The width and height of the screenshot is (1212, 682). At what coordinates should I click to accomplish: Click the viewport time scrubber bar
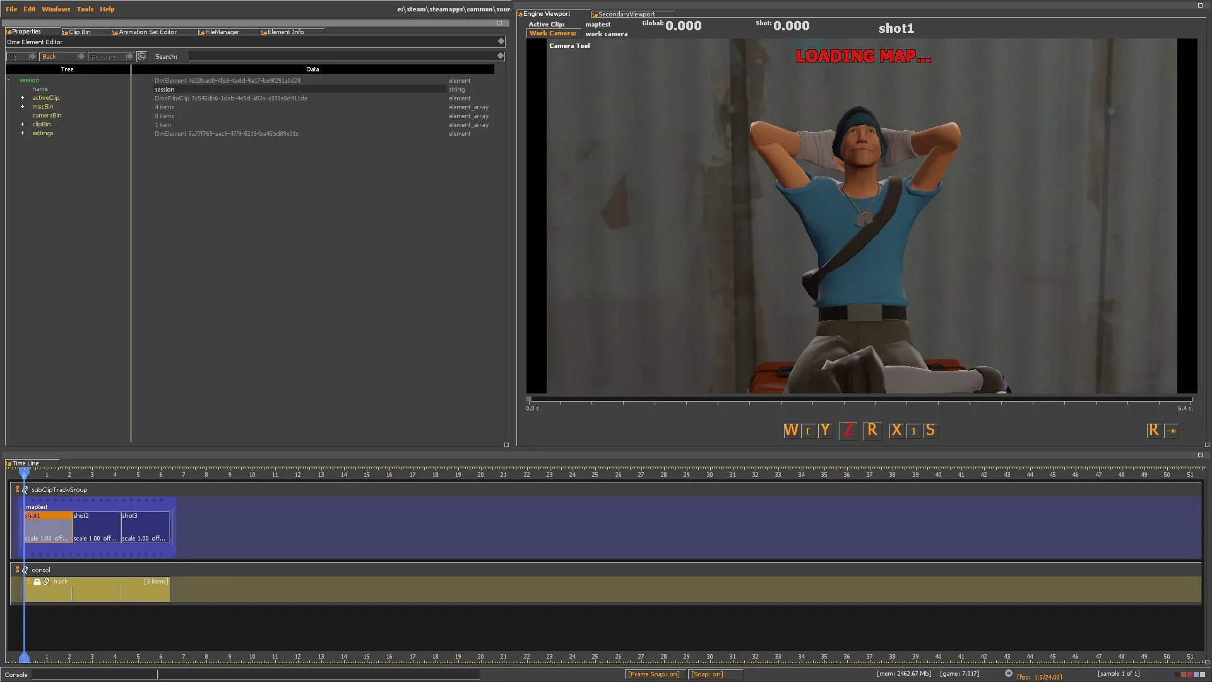pos(858,400)
